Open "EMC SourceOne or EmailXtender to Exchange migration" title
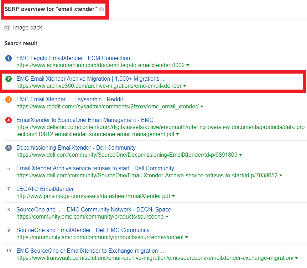Image resolution: width=307 pixels, height=268 pixels. [90, 251]
